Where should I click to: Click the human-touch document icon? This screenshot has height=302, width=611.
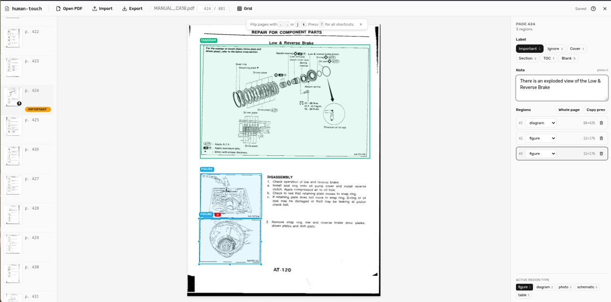pyautogui.click(x=7, y=9)
